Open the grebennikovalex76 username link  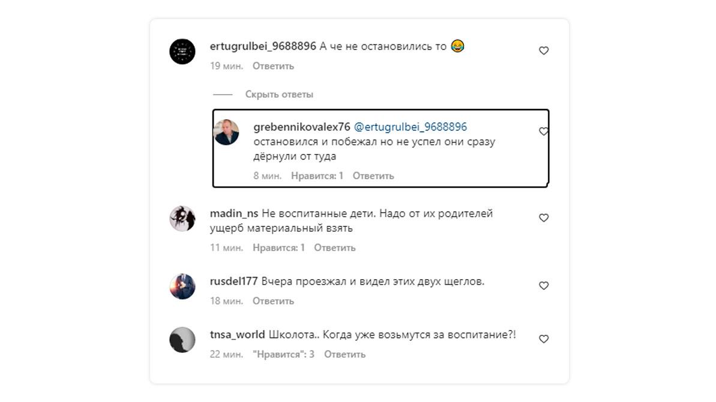(302, 127)
